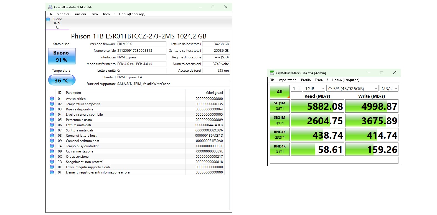Click Scritture su host totali value 25586 GB
Viewport: 437px width, 215px height.
click(x=216, y=51)
